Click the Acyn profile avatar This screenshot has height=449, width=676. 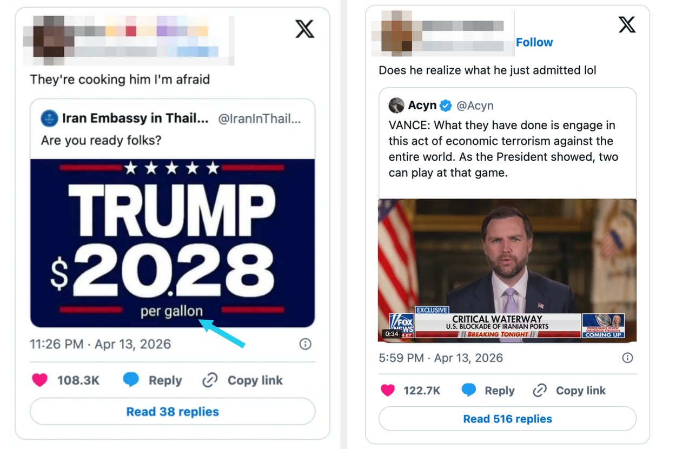tap(396, 105)
